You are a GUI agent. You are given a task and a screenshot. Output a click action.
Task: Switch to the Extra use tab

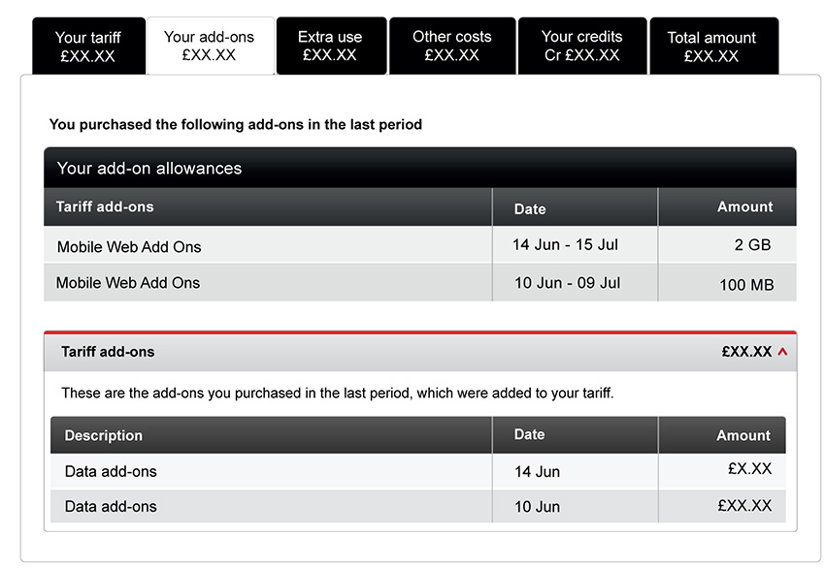click(332, 47)
